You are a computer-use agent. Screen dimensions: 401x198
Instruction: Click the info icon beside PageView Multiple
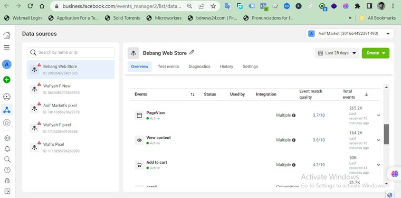tap(294, 116)
